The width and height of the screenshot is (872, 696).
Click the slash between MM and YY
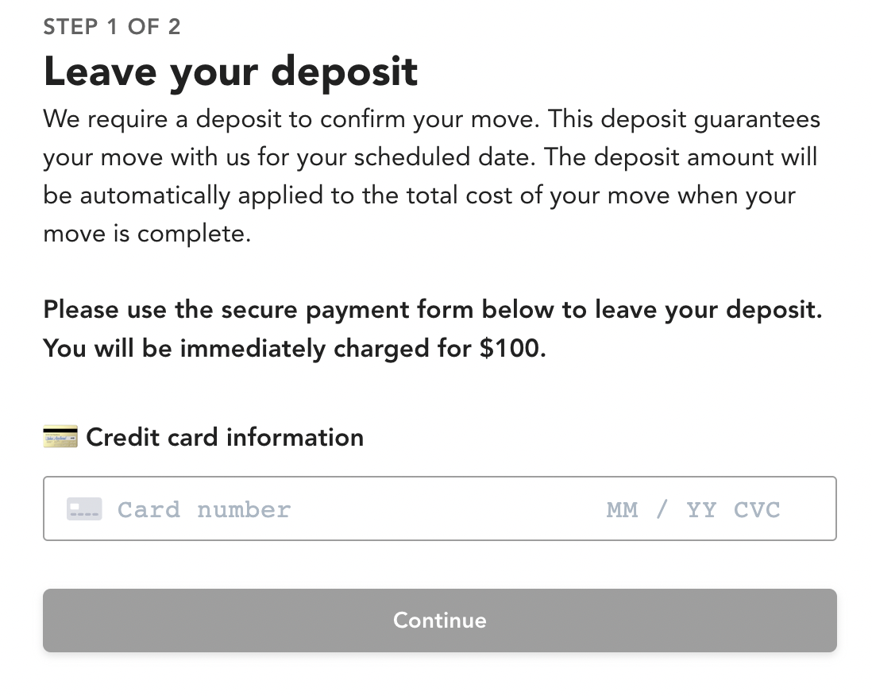click(662, 509)
